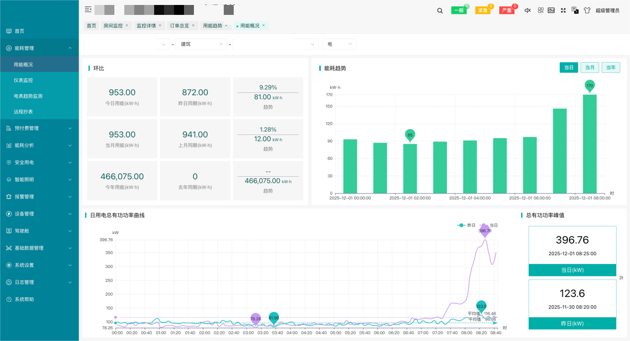The image size is (630, 341).
Task: Click the large-screen dashboard icon
Action: coord(551,10)
